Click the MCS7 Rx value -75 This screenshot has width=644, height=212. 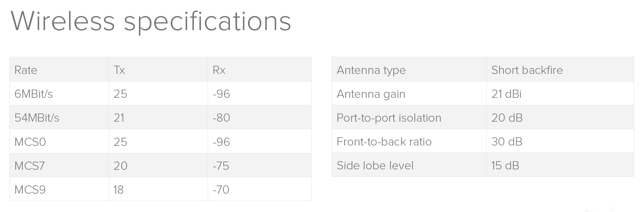pos(221,165)
